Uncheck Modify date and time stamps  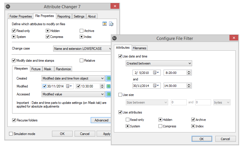click(x=14, y=60)
